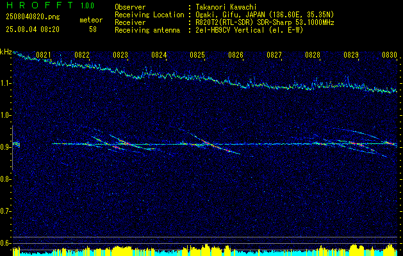Click the 0.8 frequency axis label
This screenshot has height=256, width=403.
click(5, 179)
